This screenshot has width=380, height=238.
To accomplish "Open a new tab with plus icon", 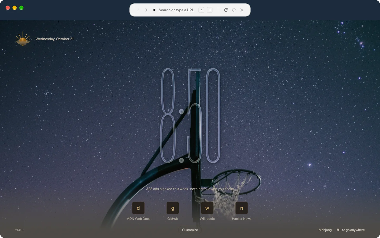I will tap(210, 10).
